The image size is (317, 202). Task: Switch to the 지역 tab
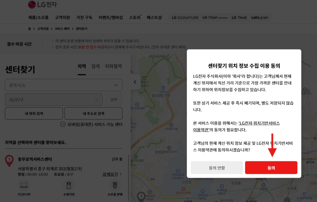coord(82,67)
